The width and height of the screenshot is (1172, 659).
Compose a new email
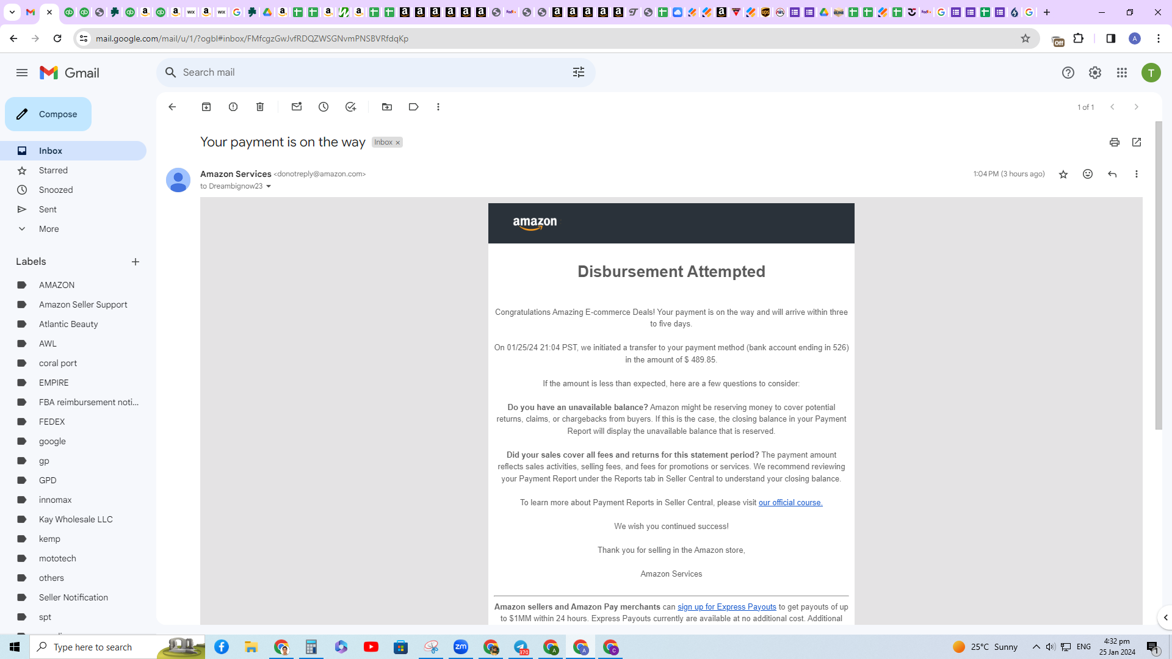[48, 114]
